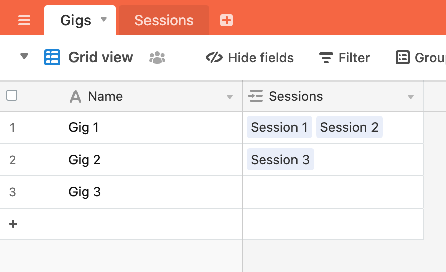Add a new table with plus icon
Viewport: 446px width, 272px height.
[227, 20]
